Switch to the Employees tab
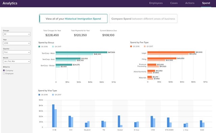216x133 pixels. [156, 3]
